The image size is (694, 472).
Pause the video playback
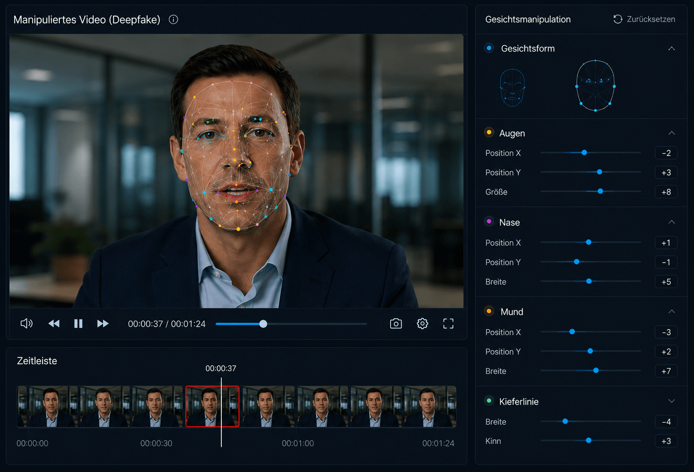(78, 324)
